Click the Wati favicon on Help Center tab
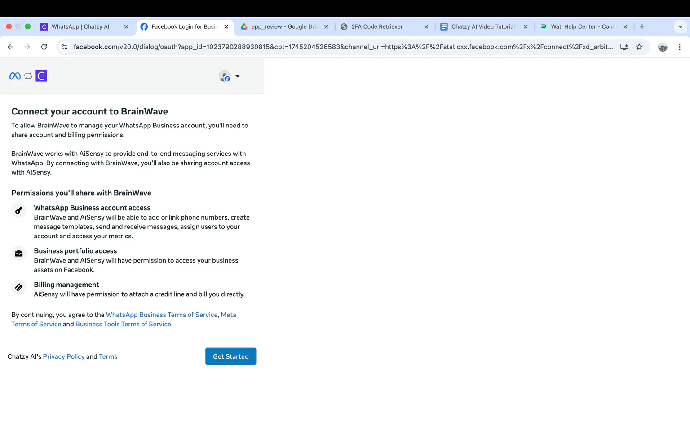The width and height of the screenshot is (690, 448). [x=544, y=27]
